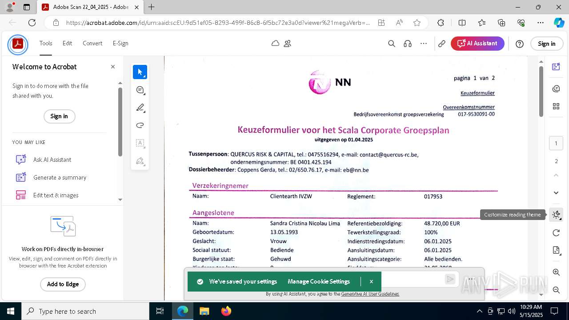Open the Tools tab
Image resolution: width=569 pixels, height=320 pixels.
[x=46, y=43]
